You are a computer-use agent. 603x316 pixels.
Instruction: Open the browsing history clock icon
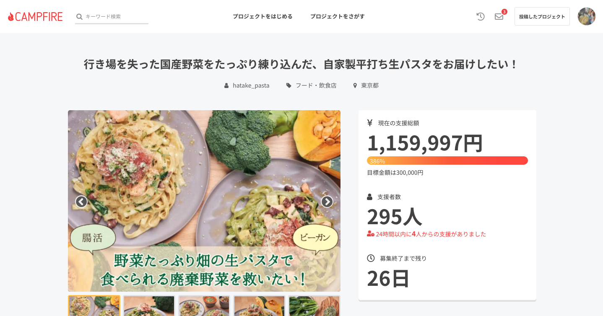point(481,16)
